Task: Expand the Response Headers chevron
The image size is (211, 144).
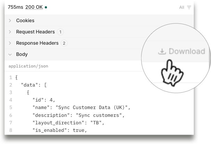Action: [10, 43]
